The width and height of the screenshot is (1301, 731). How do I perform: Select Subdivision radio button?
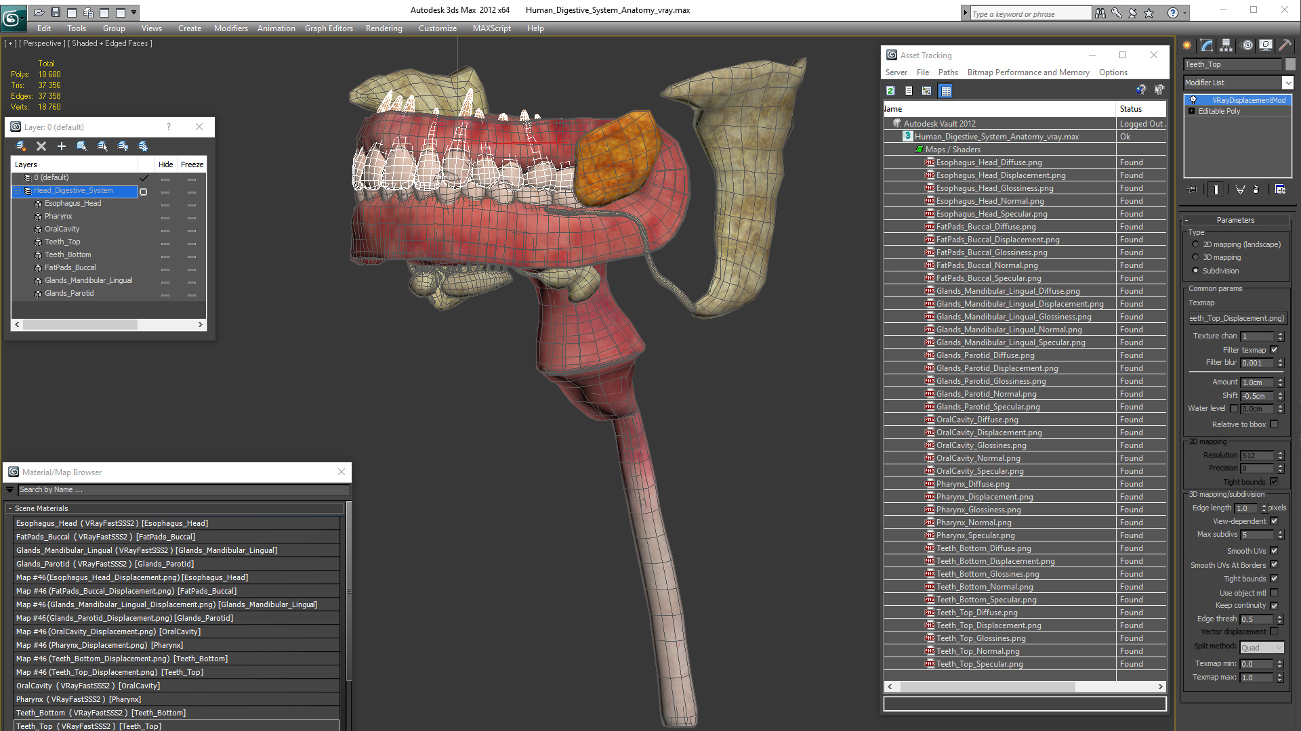(x=1195, y=271)
